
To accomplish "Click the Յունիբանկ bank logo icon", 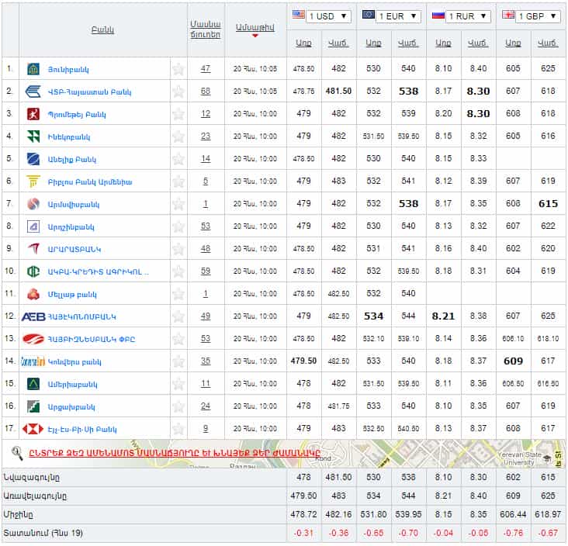I will click(x=33, y=69).
